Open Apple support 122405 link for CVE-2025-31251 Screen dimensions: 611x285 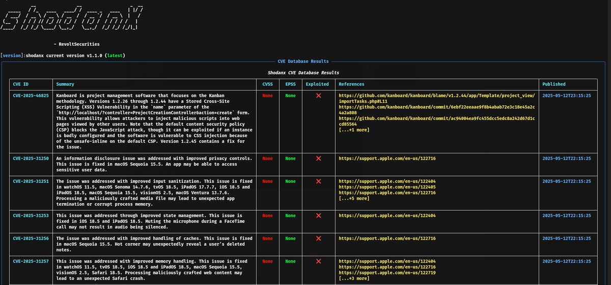[x=387, y=187]
